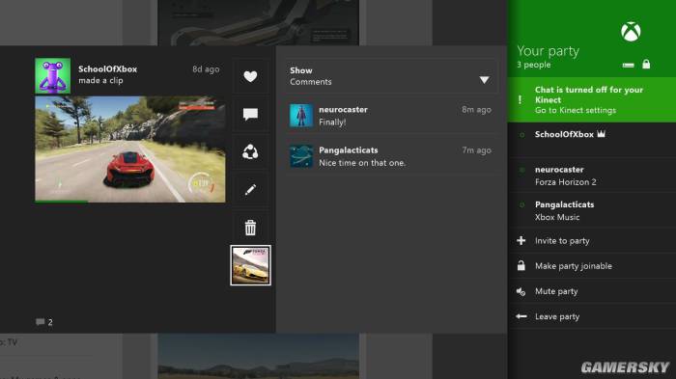Open Pangalacticats party member entry
Image resolution: width=676 pixels, height=379 pixels.
click(592, 210)
